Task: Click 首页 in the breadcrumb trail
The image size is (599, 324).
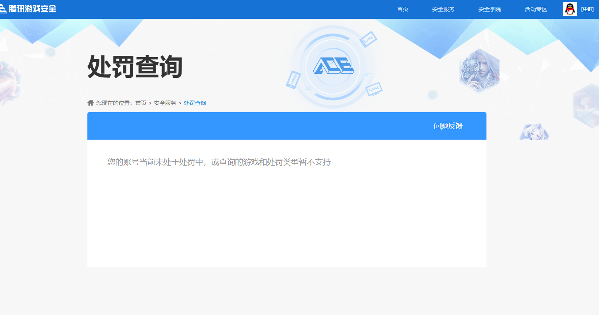Action: click(142, 103)
